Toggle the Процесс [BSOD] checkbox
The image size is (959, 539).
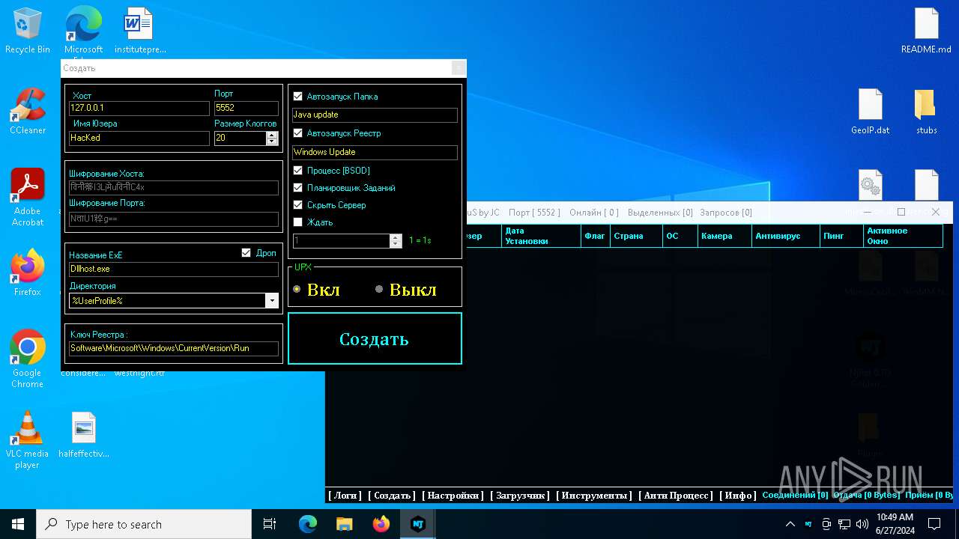coord(298,171)
